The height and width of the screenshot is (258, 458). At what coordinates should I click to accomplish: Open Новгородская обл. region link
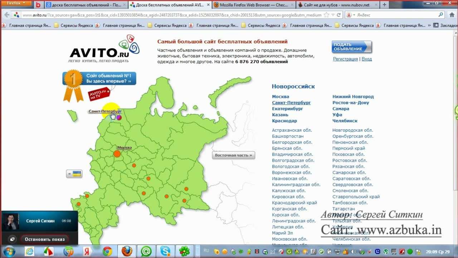click(352, 130)
